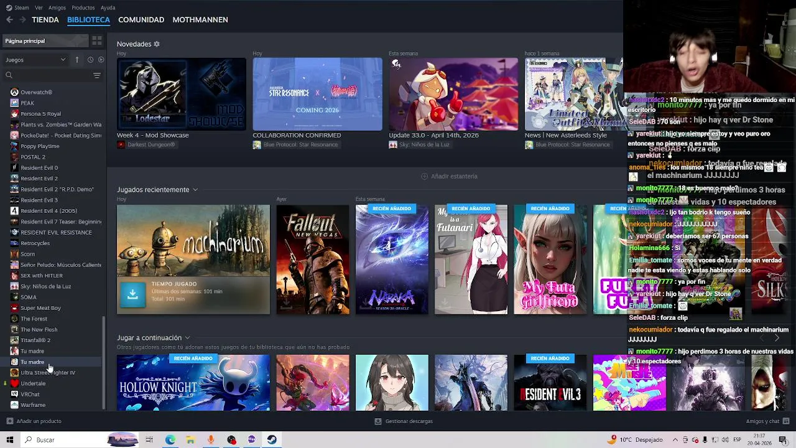Click the plus icon for Añadir un producto
This screenshot has height=448, width=796.
click(x=9, y=421)
